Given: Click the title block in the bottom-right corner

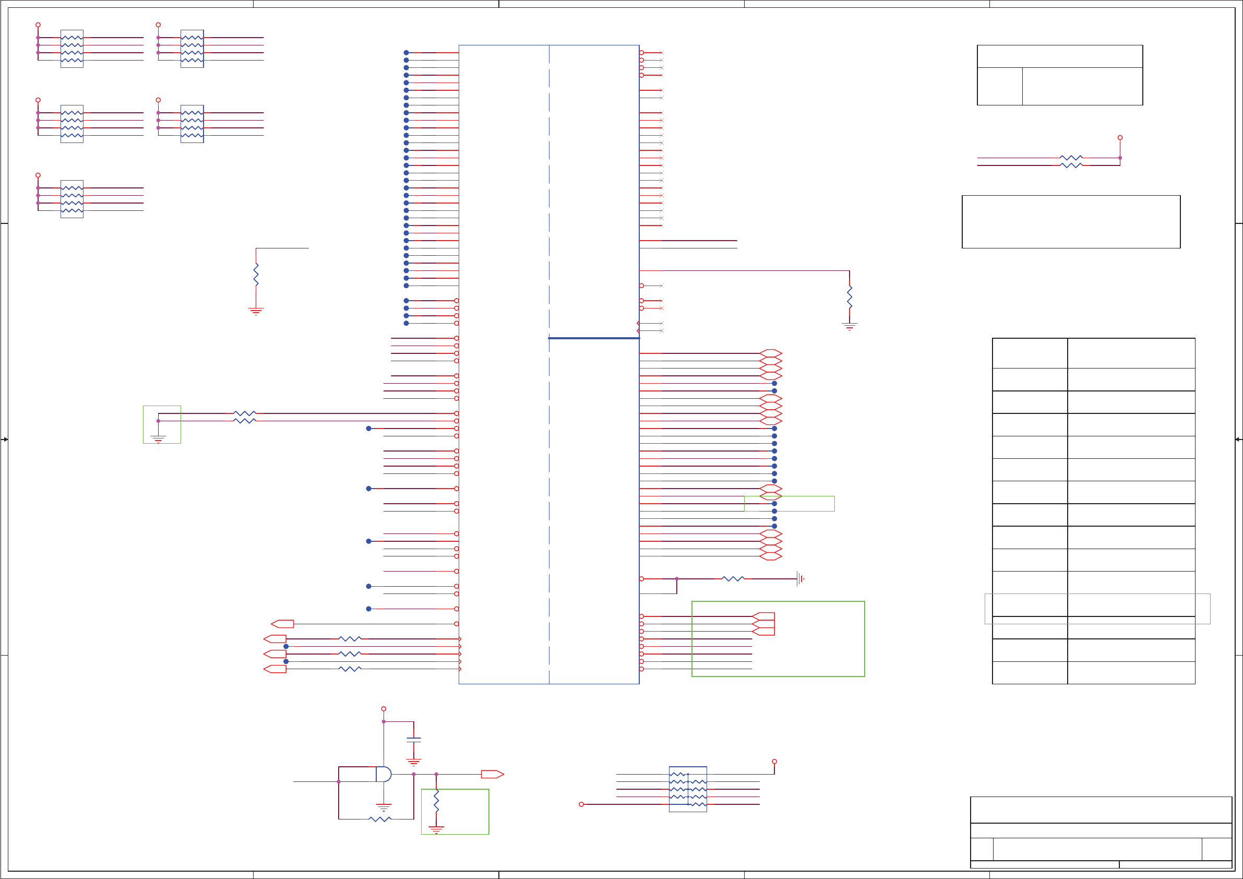Looking at the screenshot, I should (x=1101, y=832).
